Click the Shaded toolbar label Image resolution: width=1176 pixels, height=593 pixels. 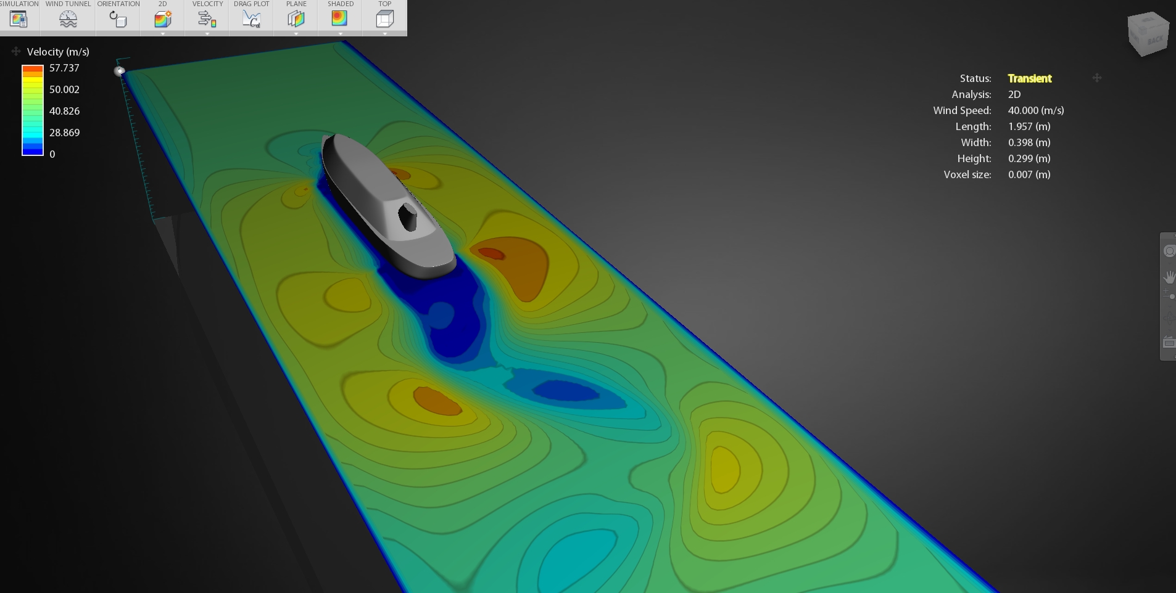(x=341, y=4)
